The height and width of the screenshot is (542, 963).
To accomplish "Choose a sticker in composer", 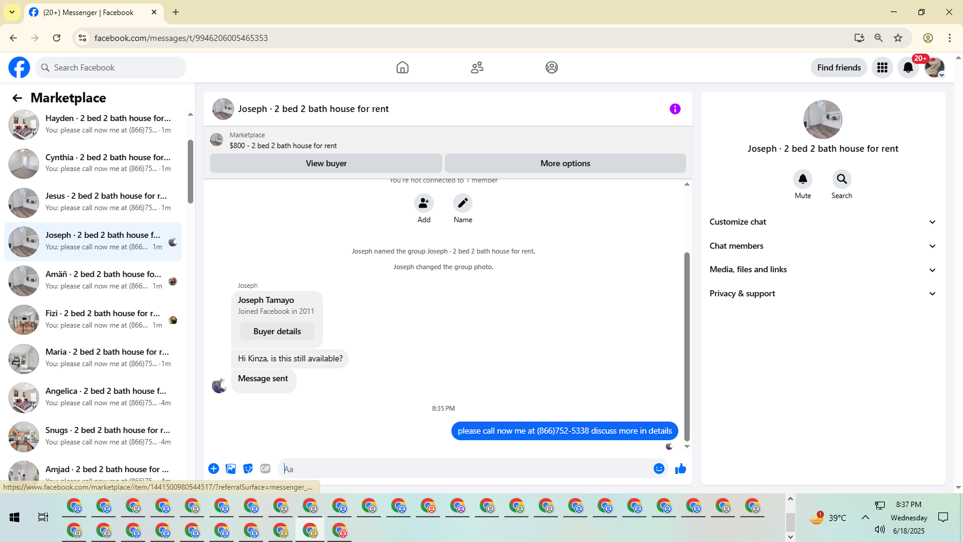I will point(248,469).
